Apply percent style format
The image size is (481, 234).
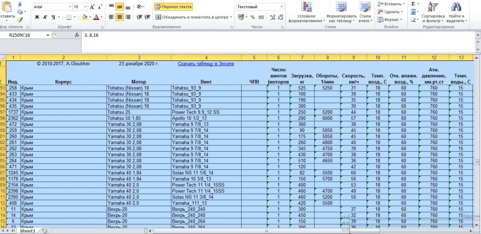[x=253, y=17]
